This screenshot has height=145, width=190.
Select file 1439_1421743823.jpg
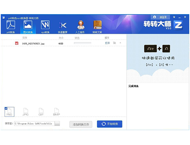tap(33, 43)
